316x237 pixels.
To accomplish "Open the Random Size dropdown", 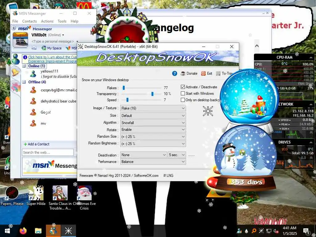I will 153,137.
